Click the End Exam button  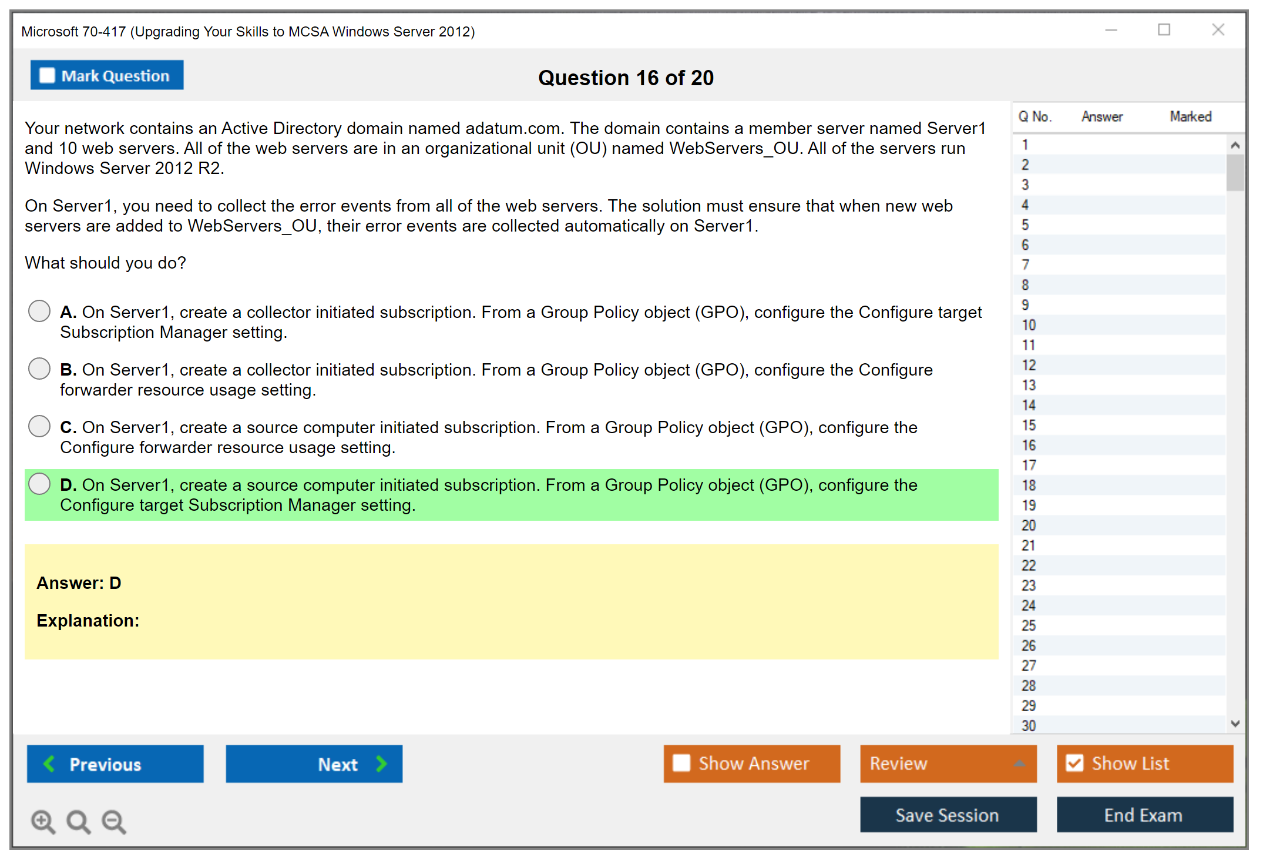pyautogui.click(x=1144, y=815)
